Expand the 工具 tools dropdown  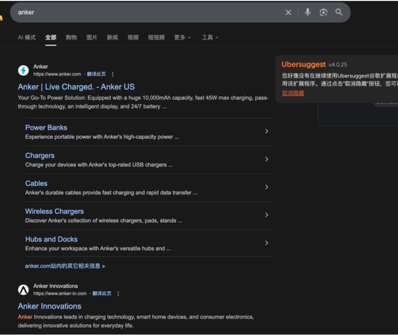210,38
